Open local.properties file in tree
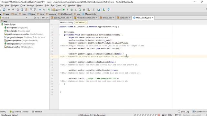 [x=19, y=47]
